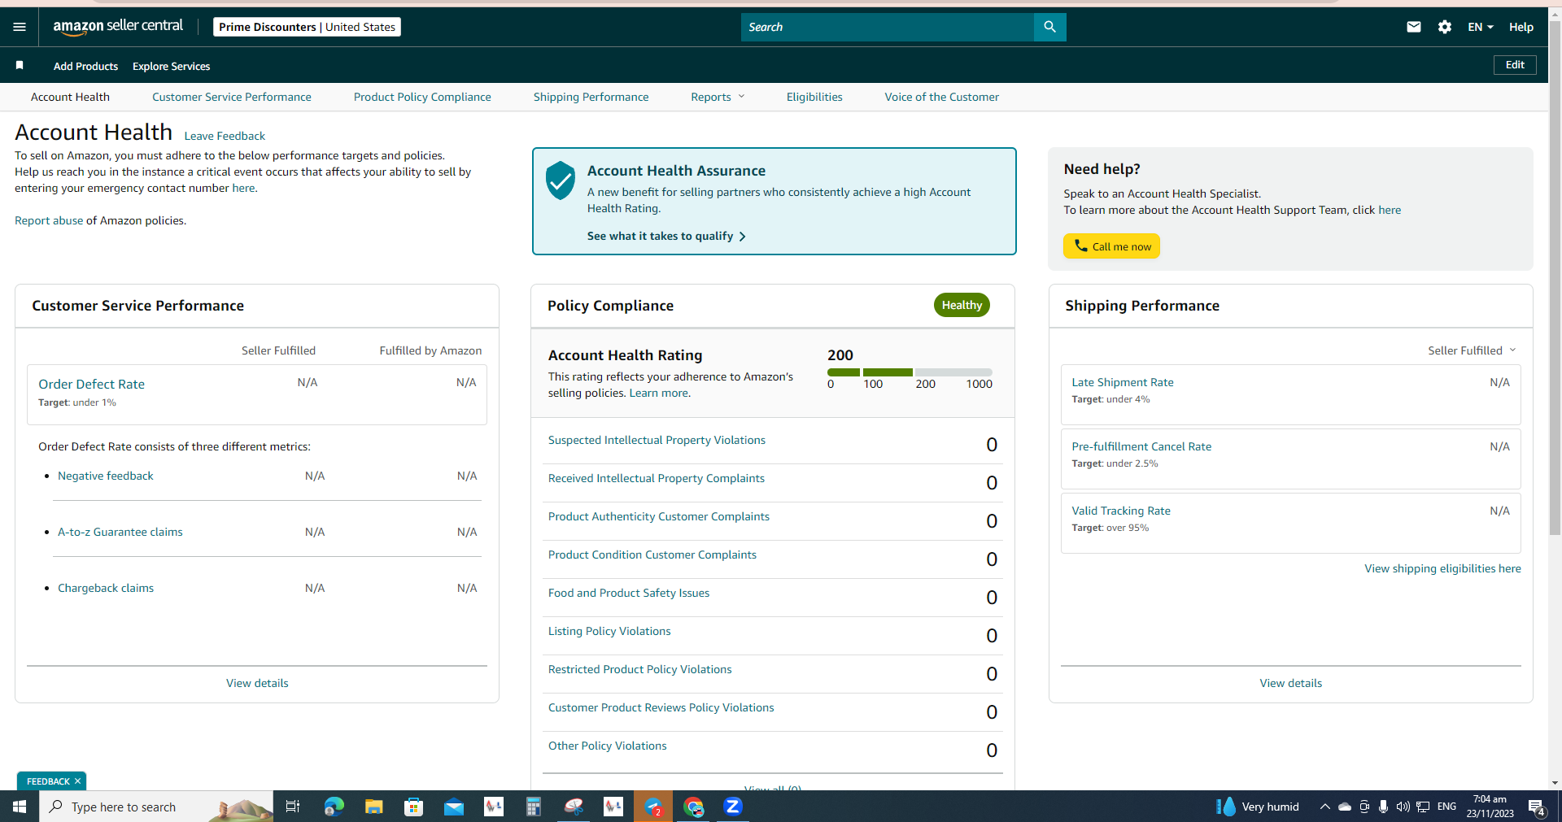The width and height of the screenshot is (1562, 822).
Task: Open the messages envelope icon
Action: tap(1414, 27)
